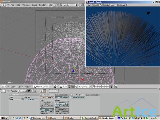Open the Object Mode dropdown
Image resolution: width=160 pixels, height=120 pixels.
pyautogui.click(x=42, y=87)
